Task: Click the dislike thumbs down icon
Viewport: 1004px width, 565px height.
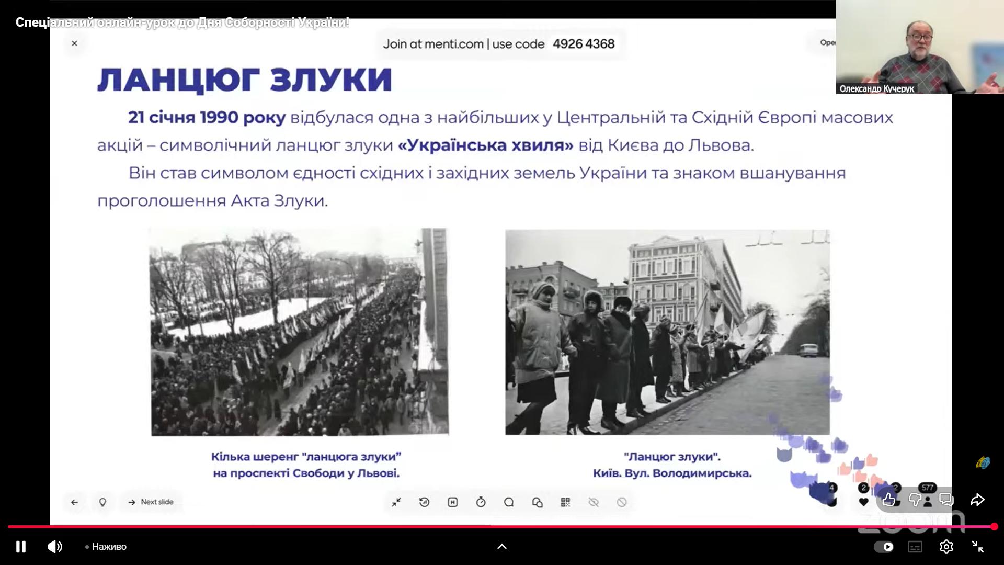Action: (915, 500)
